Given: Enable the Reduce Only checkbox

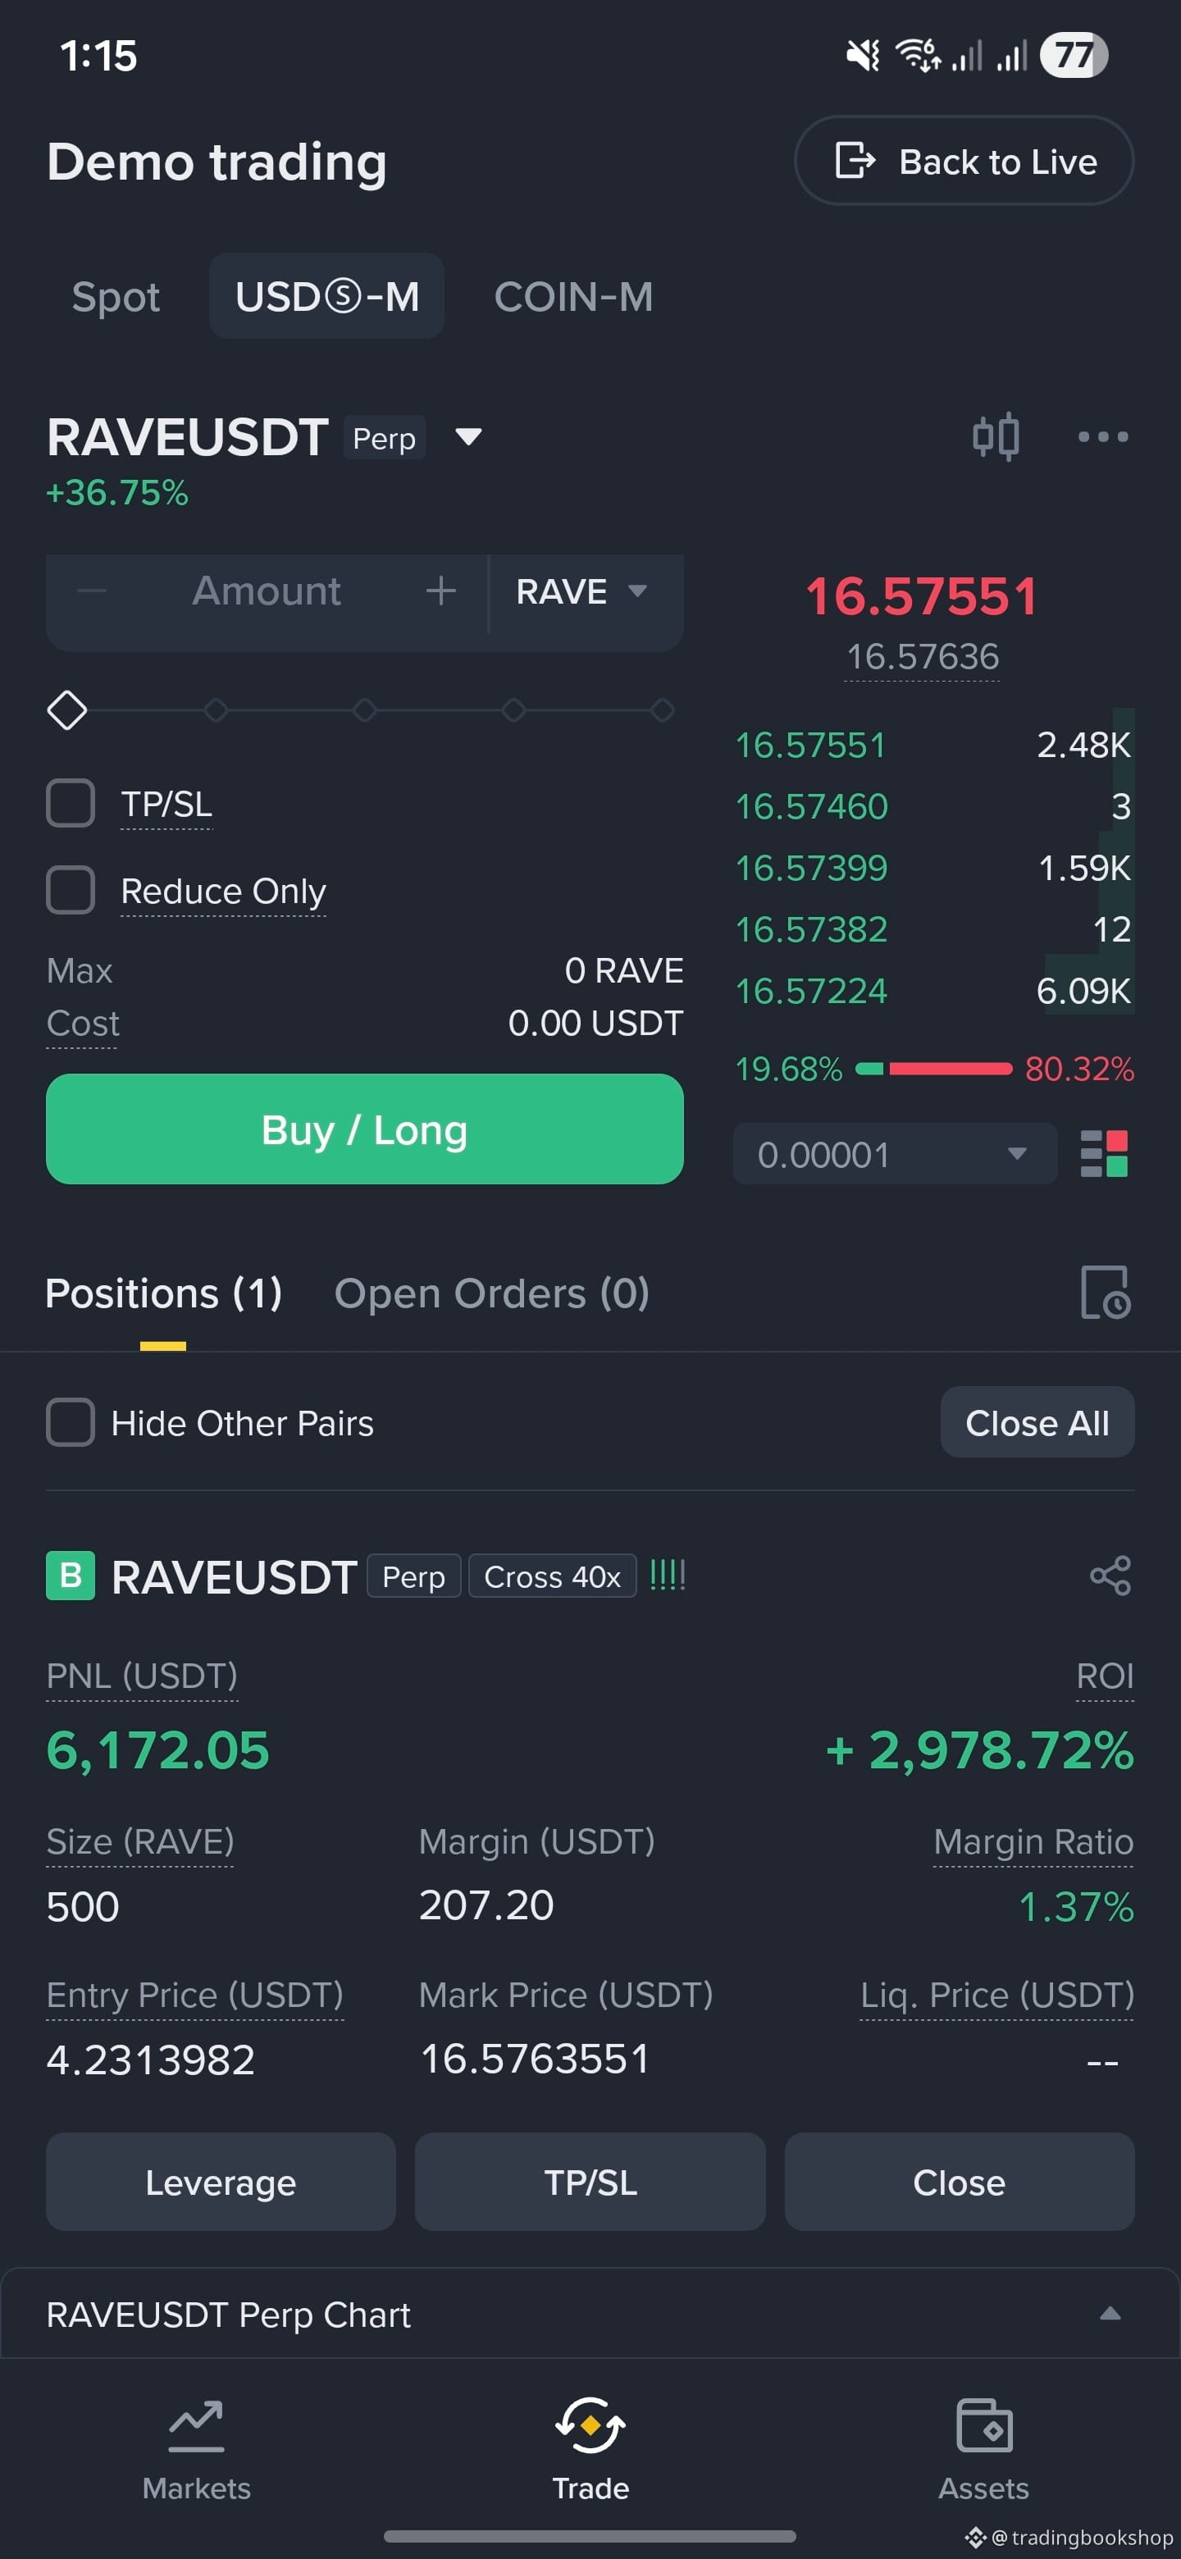Looking at the screenshot, I should 71,890.
